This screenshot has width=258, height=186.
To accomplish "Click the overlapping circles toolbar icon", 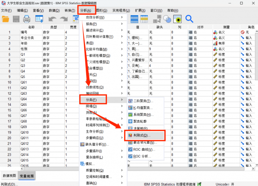I will pyautogui.click(x=167, y=19).
